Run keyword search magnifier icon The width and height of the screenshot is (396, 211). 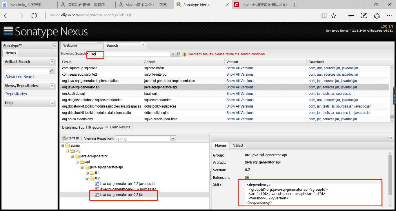[178, 54]
